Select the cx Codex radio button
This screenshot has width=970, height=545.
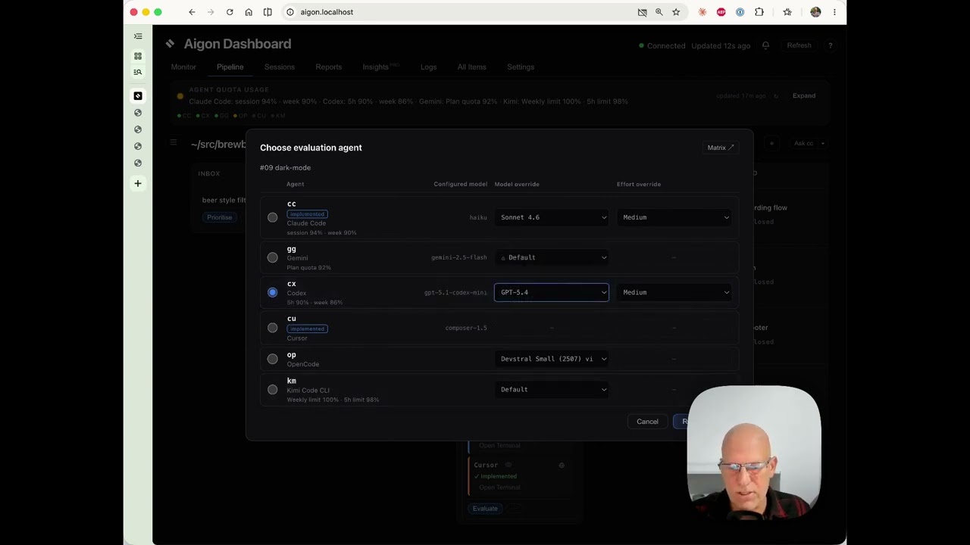point(273,292)
